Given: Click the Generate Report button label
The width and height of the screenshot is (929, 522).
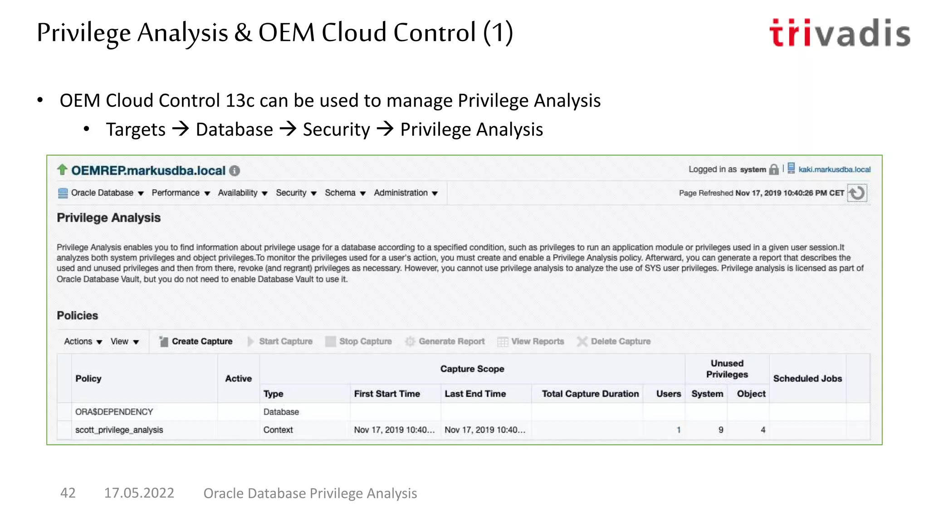Looking at the screenshot, I should [x=452, y=341].
